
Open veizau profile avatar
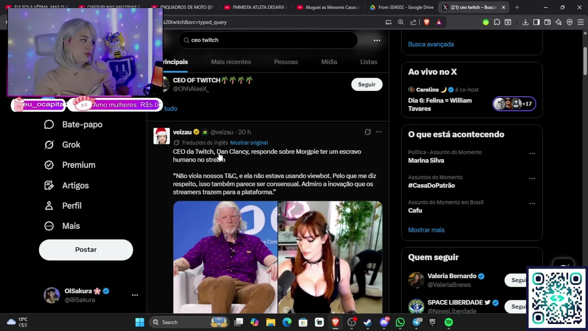pyautogui.click(x=161, y=136)
